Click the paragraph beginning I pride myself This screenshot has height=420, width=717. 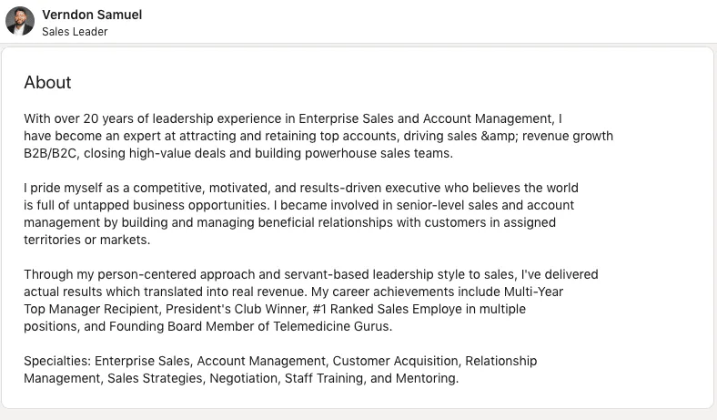point(301,214)
